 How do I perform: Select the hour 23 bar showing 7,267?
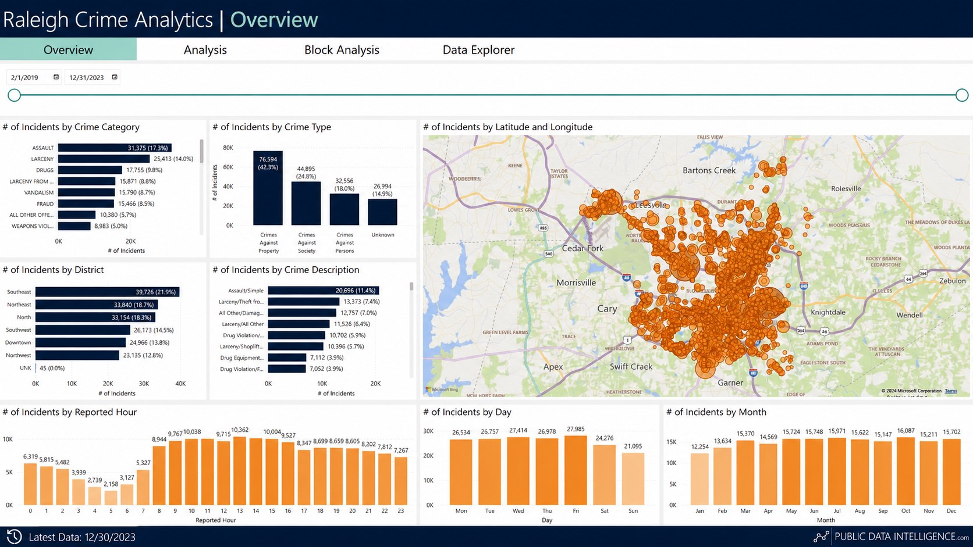[x=401, y=481]
